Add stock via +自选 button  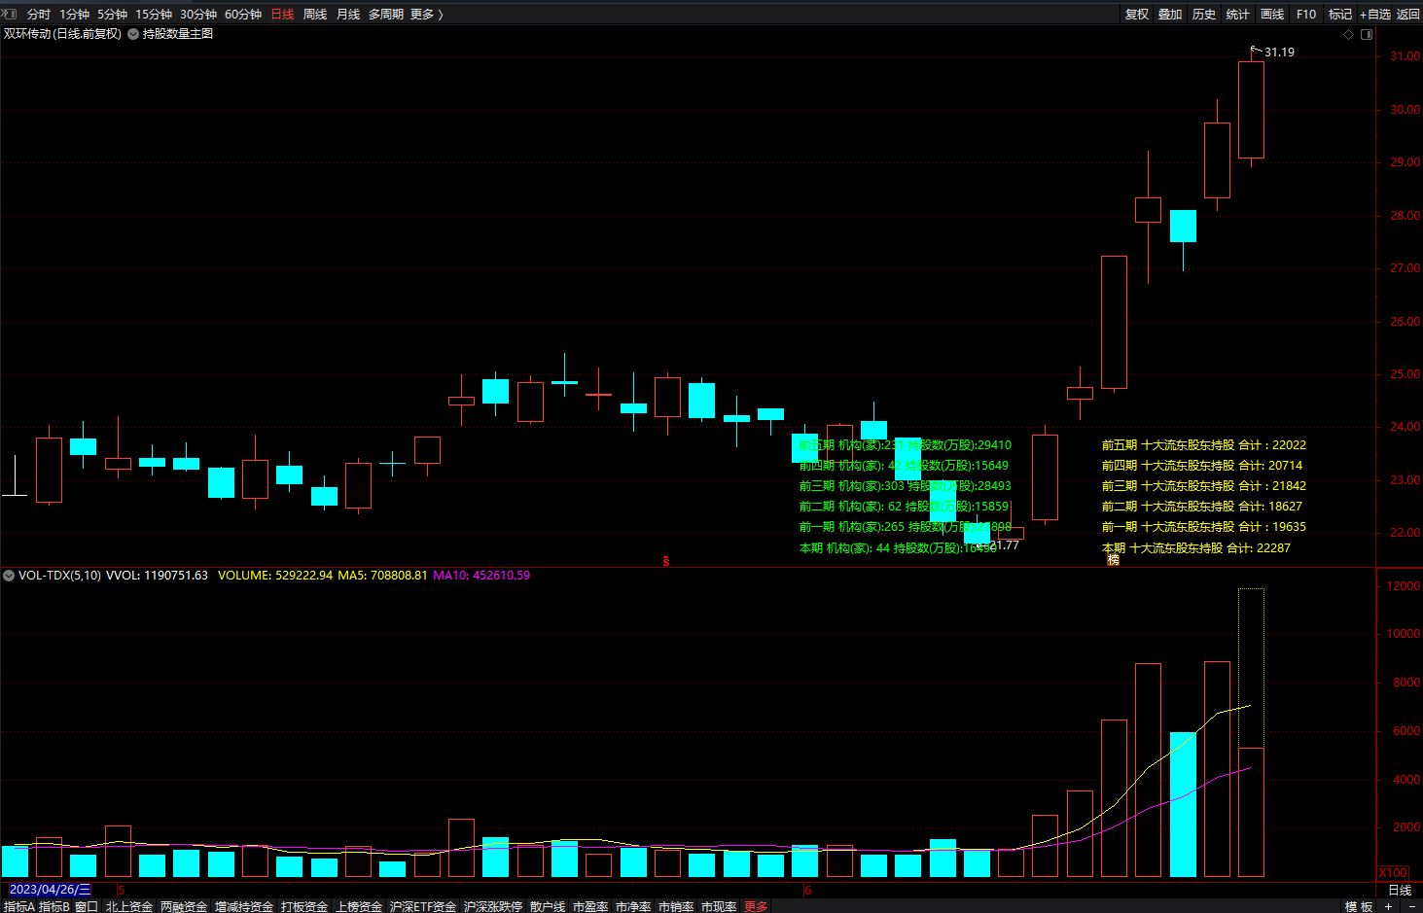(1375, 15)
